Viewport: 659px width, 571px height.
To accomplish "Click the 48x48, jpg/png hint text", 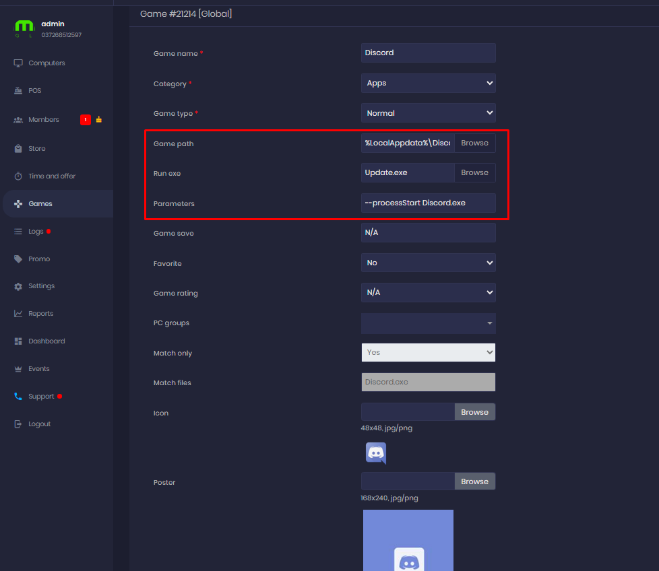I will [x=386, y=428].
